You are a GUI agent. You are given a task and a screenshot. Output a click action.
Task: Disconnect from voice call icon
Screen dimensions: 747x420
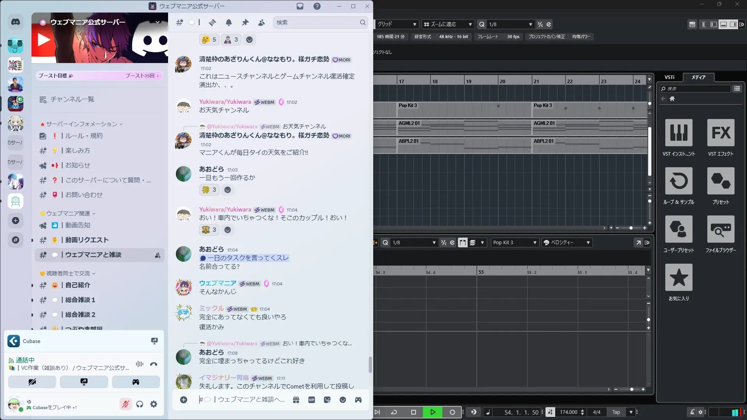click(154, 364)
